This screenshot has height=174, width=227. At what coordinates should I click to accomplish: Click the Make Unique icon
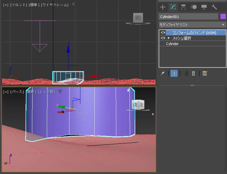pyautogui.click(x=186, y=73)
